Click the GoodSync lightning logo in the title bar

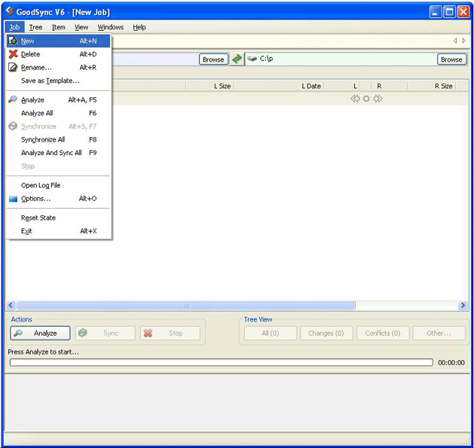(x=10, y=11)
